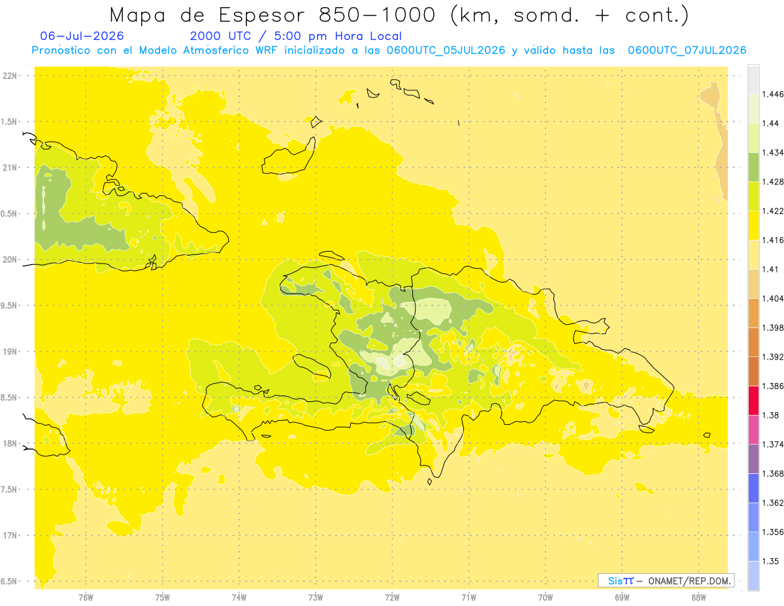Click the "1.41" colorbar value
This screenshot has width=784, height=606.
(772, 269)
